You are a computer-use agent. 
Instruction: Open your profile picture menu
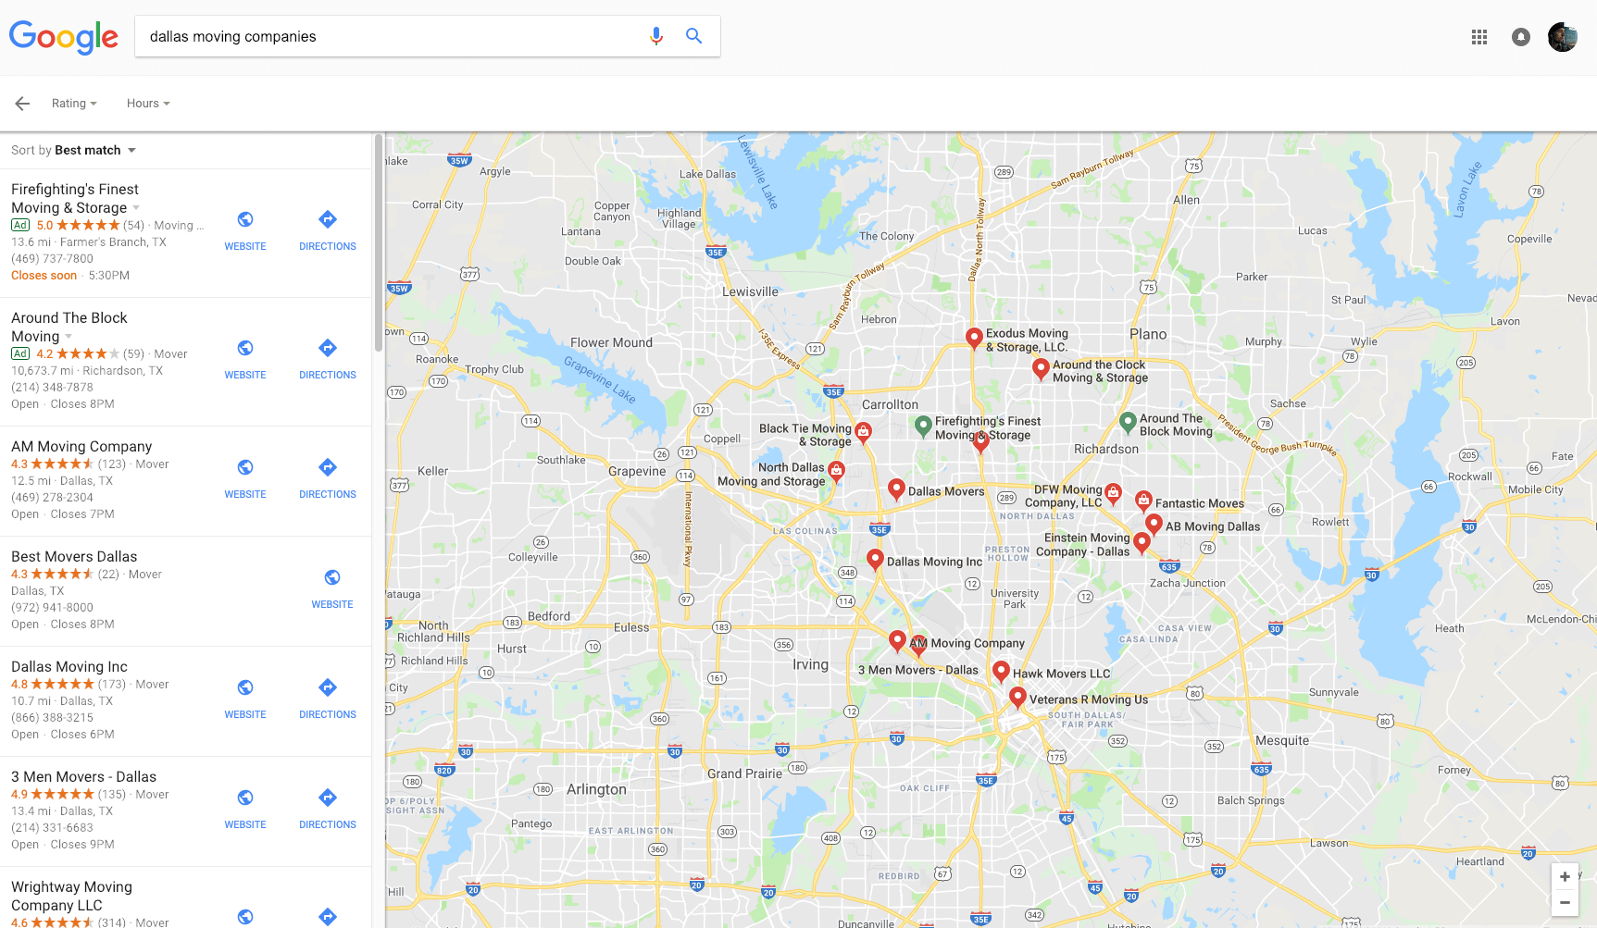[1562, 37]
